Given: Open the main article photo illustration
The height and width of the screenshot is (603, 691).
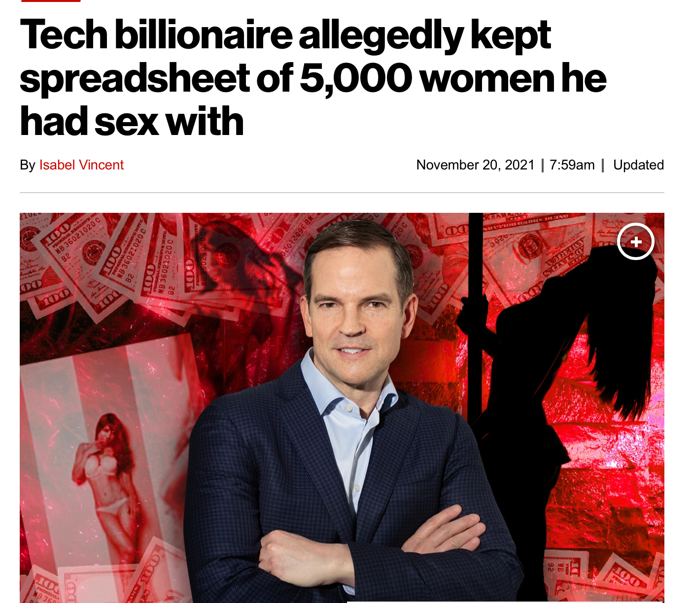Looking at the screenshot, I should tap(342, 408).
